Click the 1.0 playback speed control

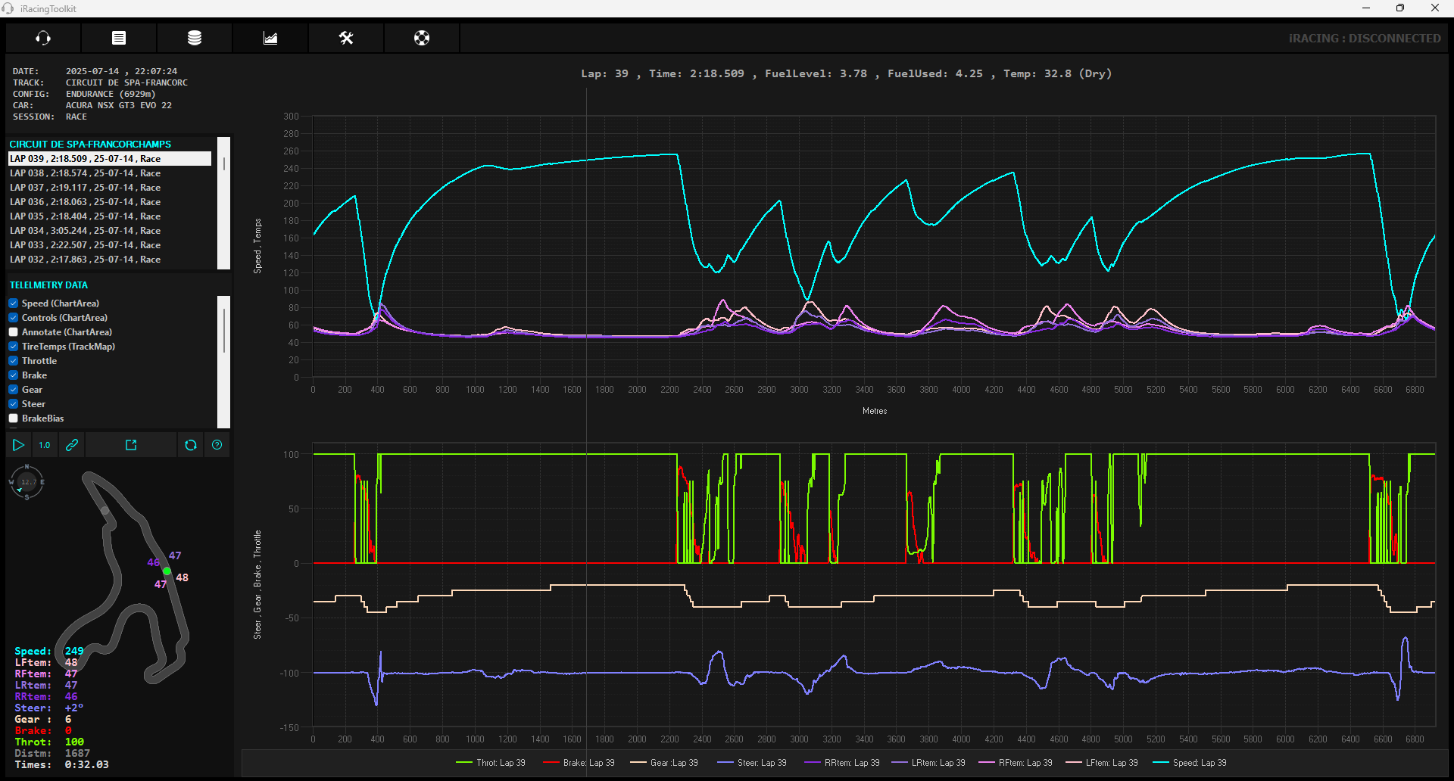(x=44, y=445)
